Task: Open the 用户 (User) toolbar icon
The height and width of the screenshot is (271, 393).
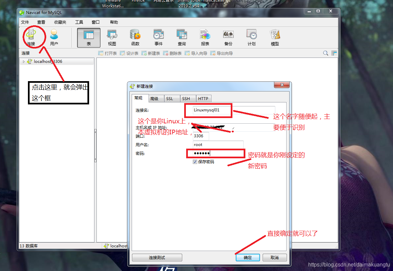Action: point(54,38)
